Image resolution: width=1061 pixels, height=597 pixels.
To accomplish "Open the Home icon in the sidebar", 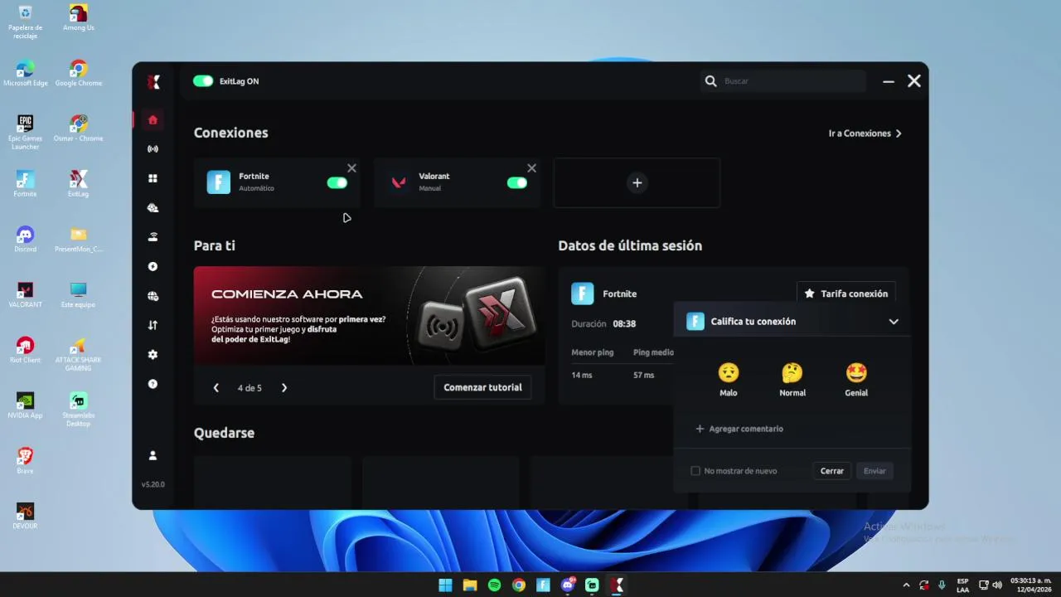I will pyautogui.click(x=153, y=119).
